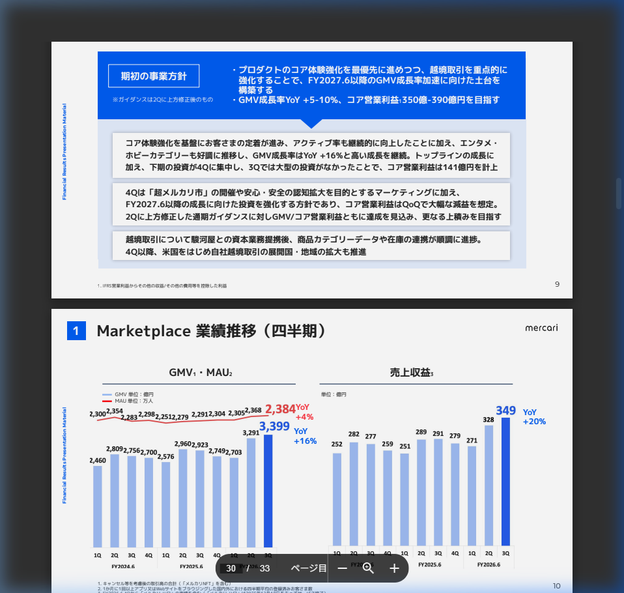This screenshot has height=593, width=624.
Task: Click the ページ目 label in the toolbar
Action: [309, 568]
